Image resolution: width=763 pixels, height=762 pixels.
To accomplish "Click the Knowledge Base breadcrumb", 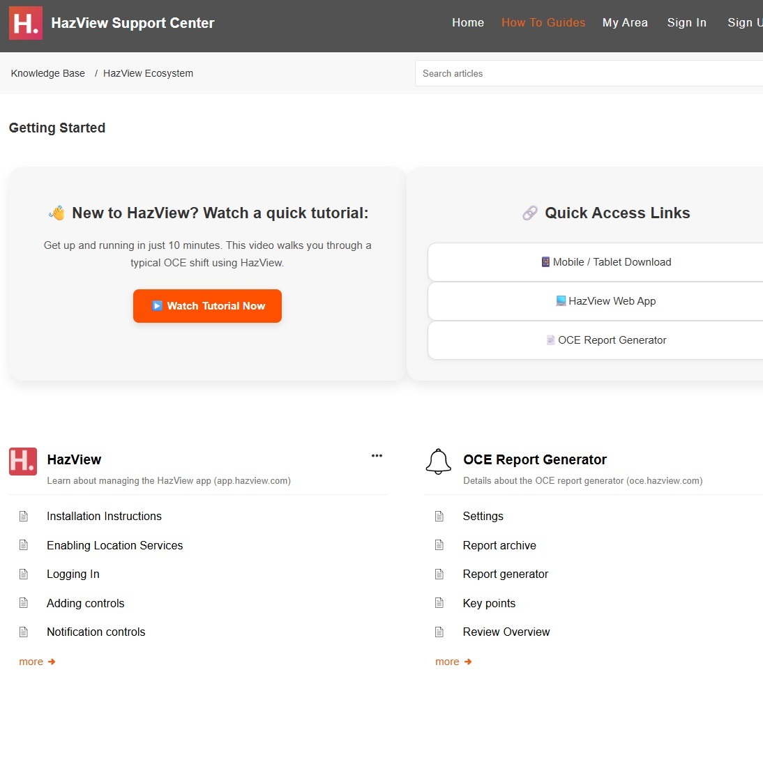I will tap(48, 73).
